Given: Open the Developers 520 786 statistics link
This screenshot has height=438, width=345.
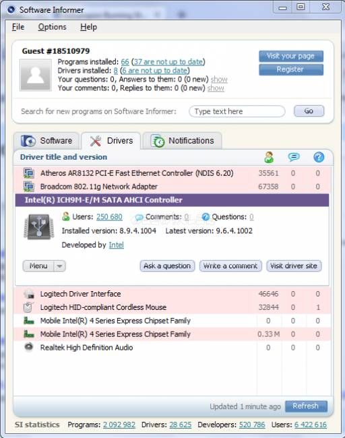Looking at the screenshot, I should coord(252,425).
